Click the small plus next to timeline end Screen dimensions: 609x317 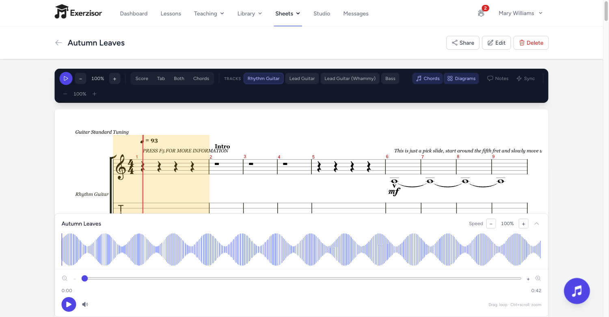528,279
